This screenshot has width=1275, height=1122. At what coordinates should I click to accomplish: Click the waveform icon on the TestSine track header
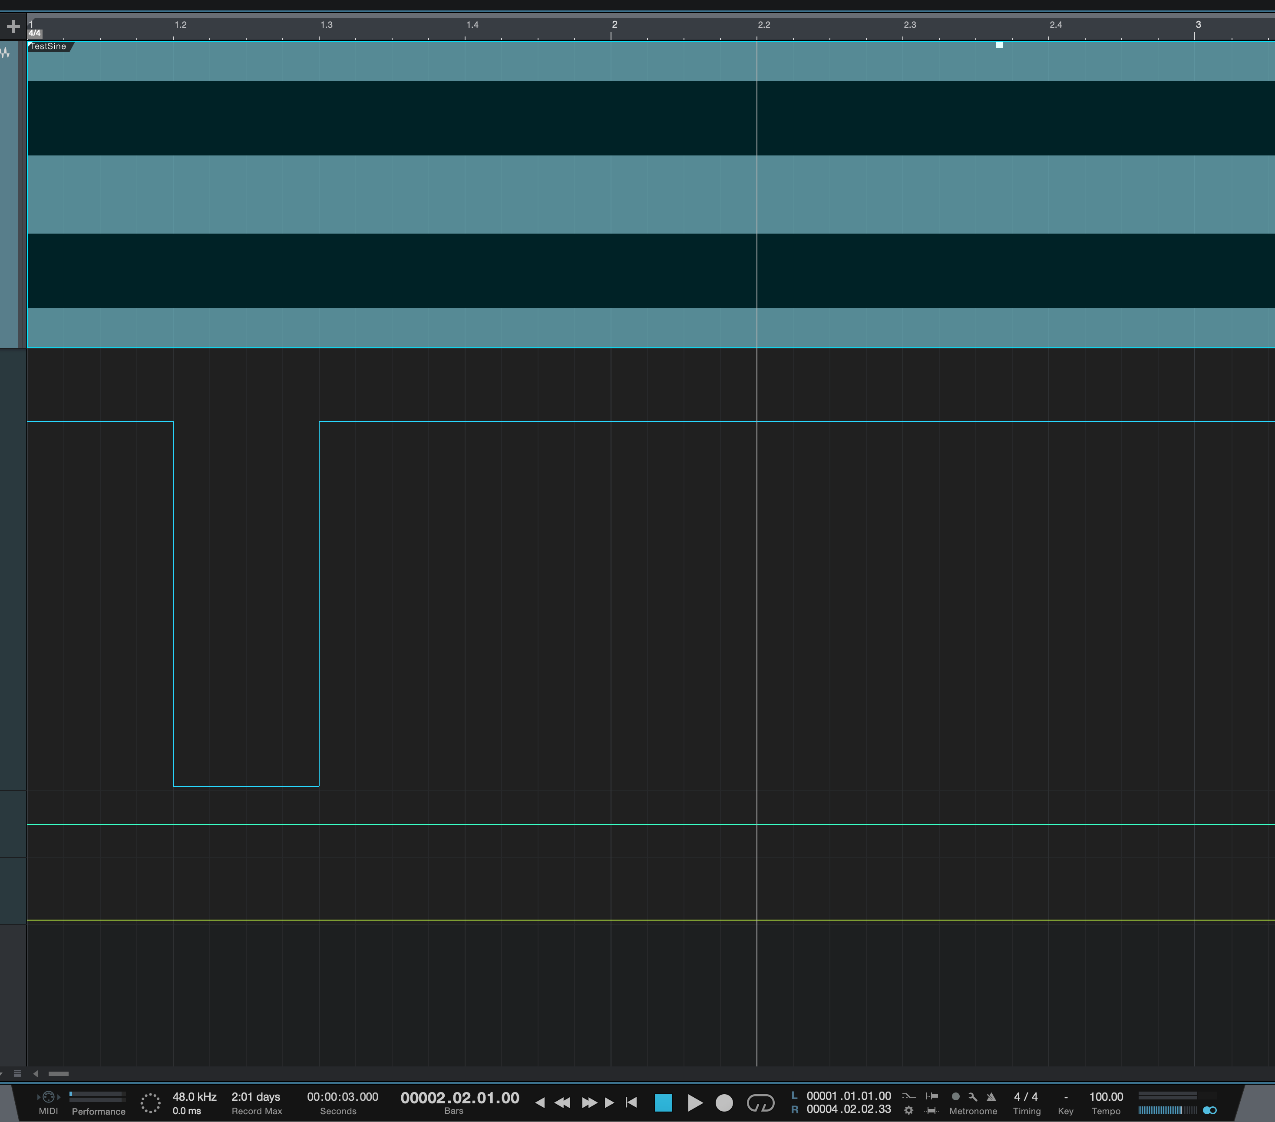pos(5,53)
